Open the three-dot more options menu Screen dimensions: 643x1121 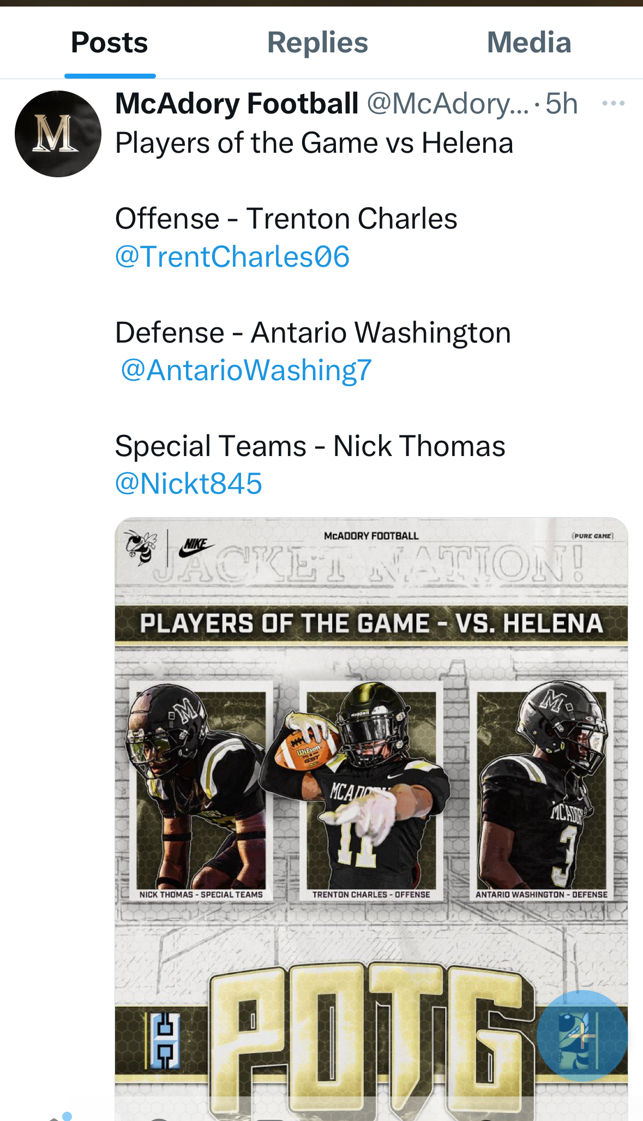[613, 103]
